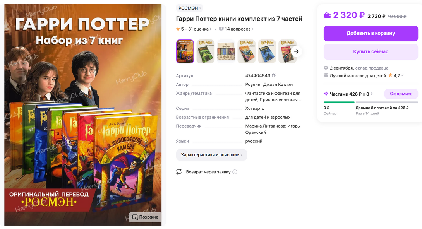
Task: Click the return exchange arrows icon
Action: click(x=179, y=171)
